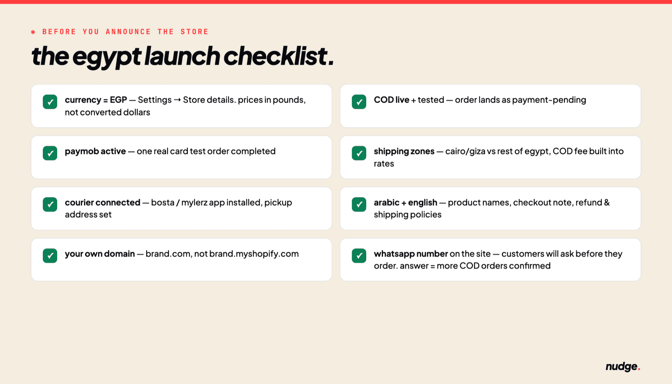Click "answer = more COD orders confirmed" text
The height and width of the screenshot is (384, 672).
pyautogui.click(x=475, y=266)
